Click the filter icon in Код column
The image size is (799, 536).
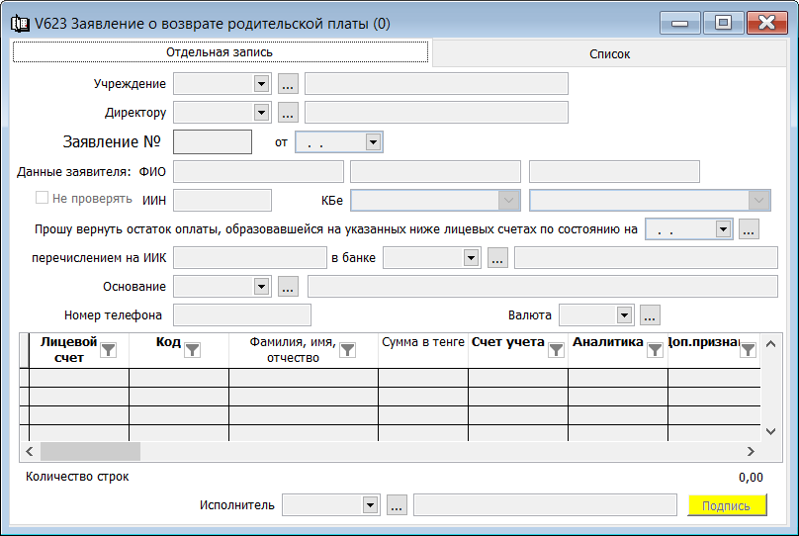[x=192, y=350]
